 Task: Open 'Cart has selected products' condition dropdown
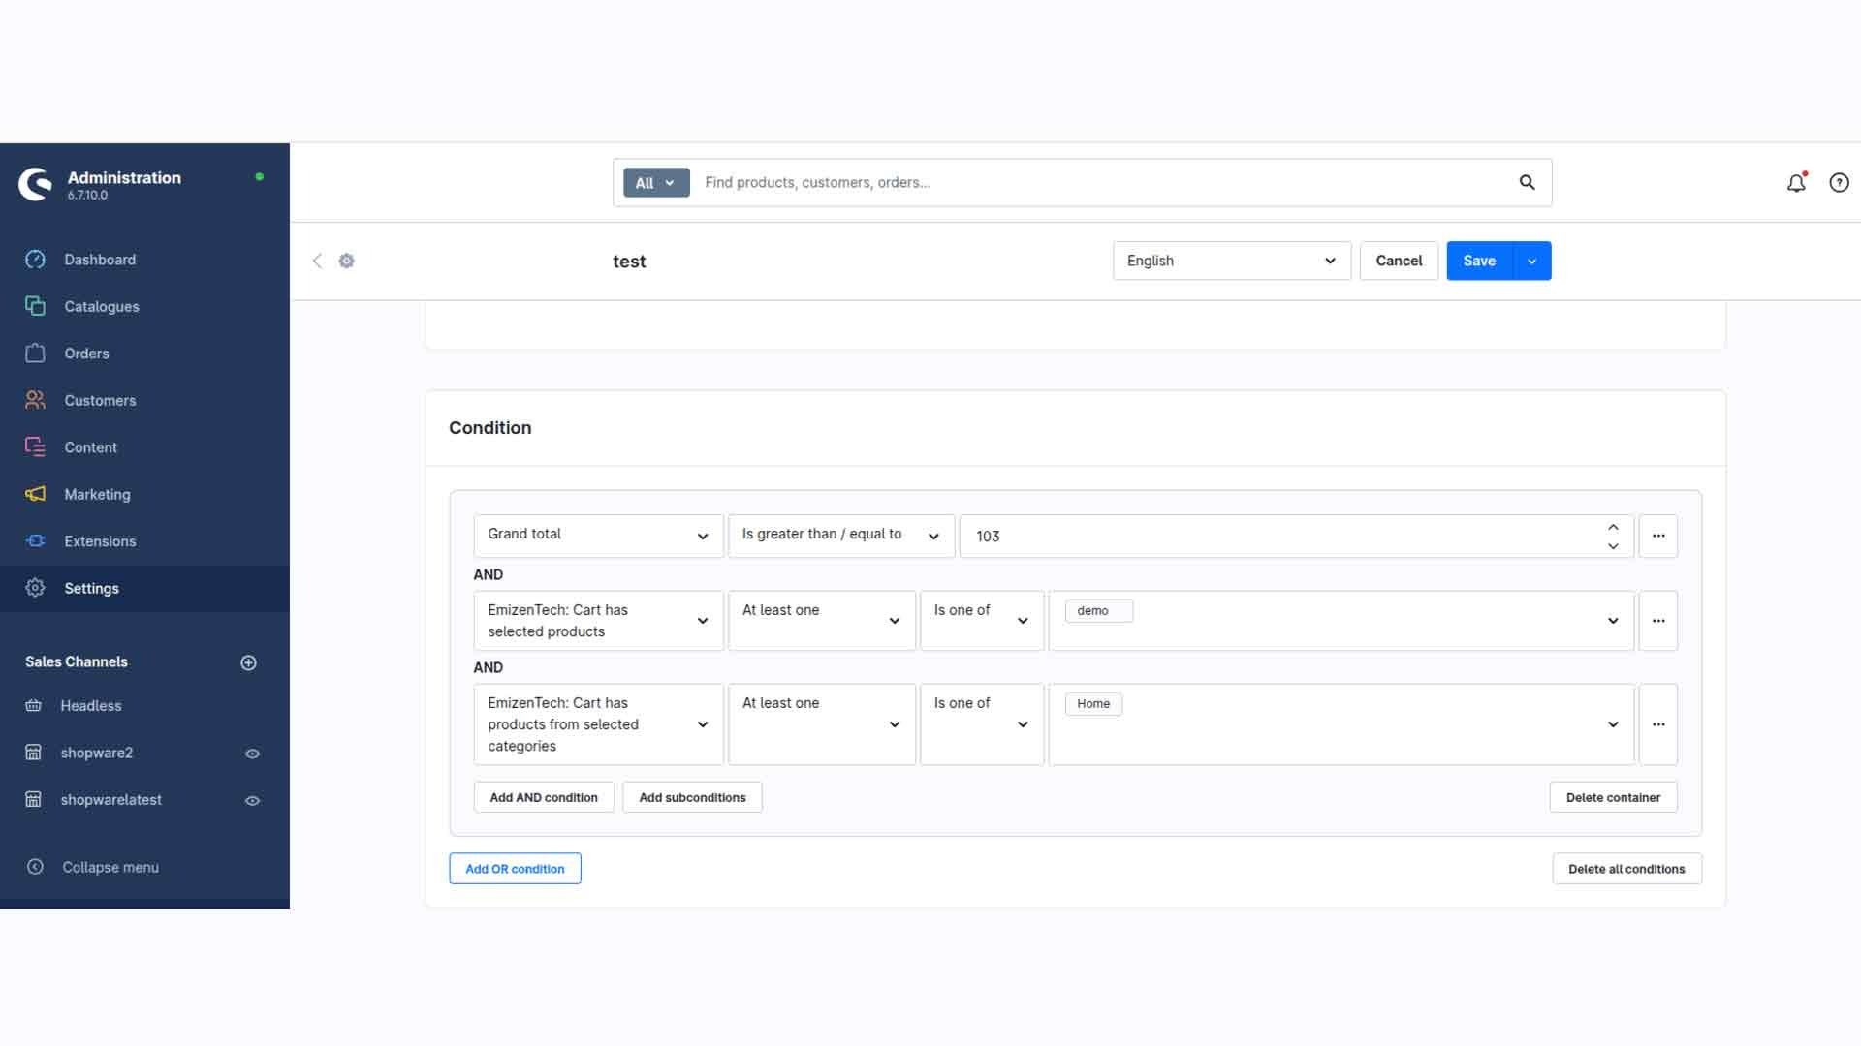pyautogui.click(x=598, y=621)
